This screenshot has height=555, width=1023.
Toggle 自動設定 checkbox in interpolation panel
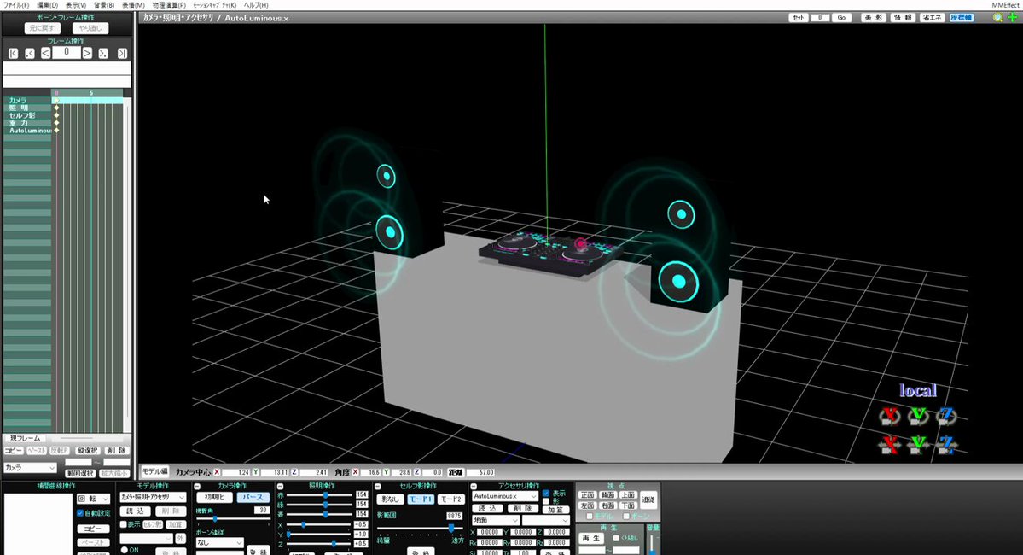(80, 513)
